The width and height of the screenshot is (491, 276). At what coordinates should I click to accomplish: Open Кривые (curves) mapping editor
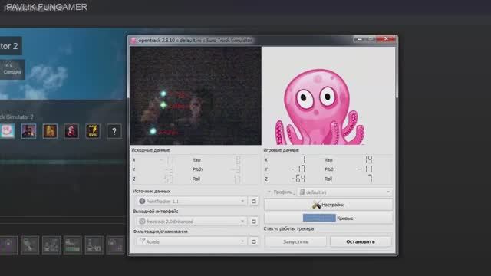pyautogui.click(x=328, y=218)
